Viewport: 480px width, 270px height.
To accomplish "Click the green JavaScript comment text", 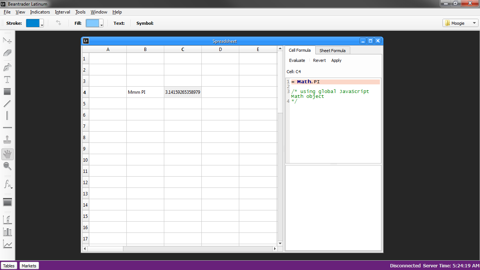I will (330, 96).
